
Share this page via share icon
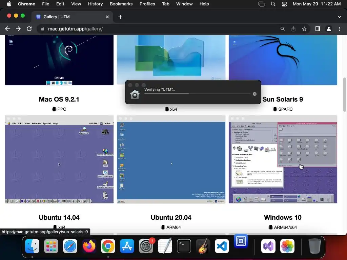293,29
